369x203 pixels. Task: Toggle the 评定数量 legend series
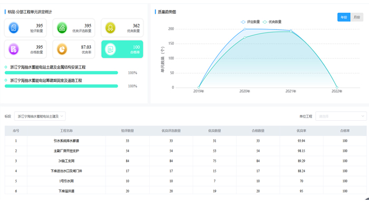250,22
